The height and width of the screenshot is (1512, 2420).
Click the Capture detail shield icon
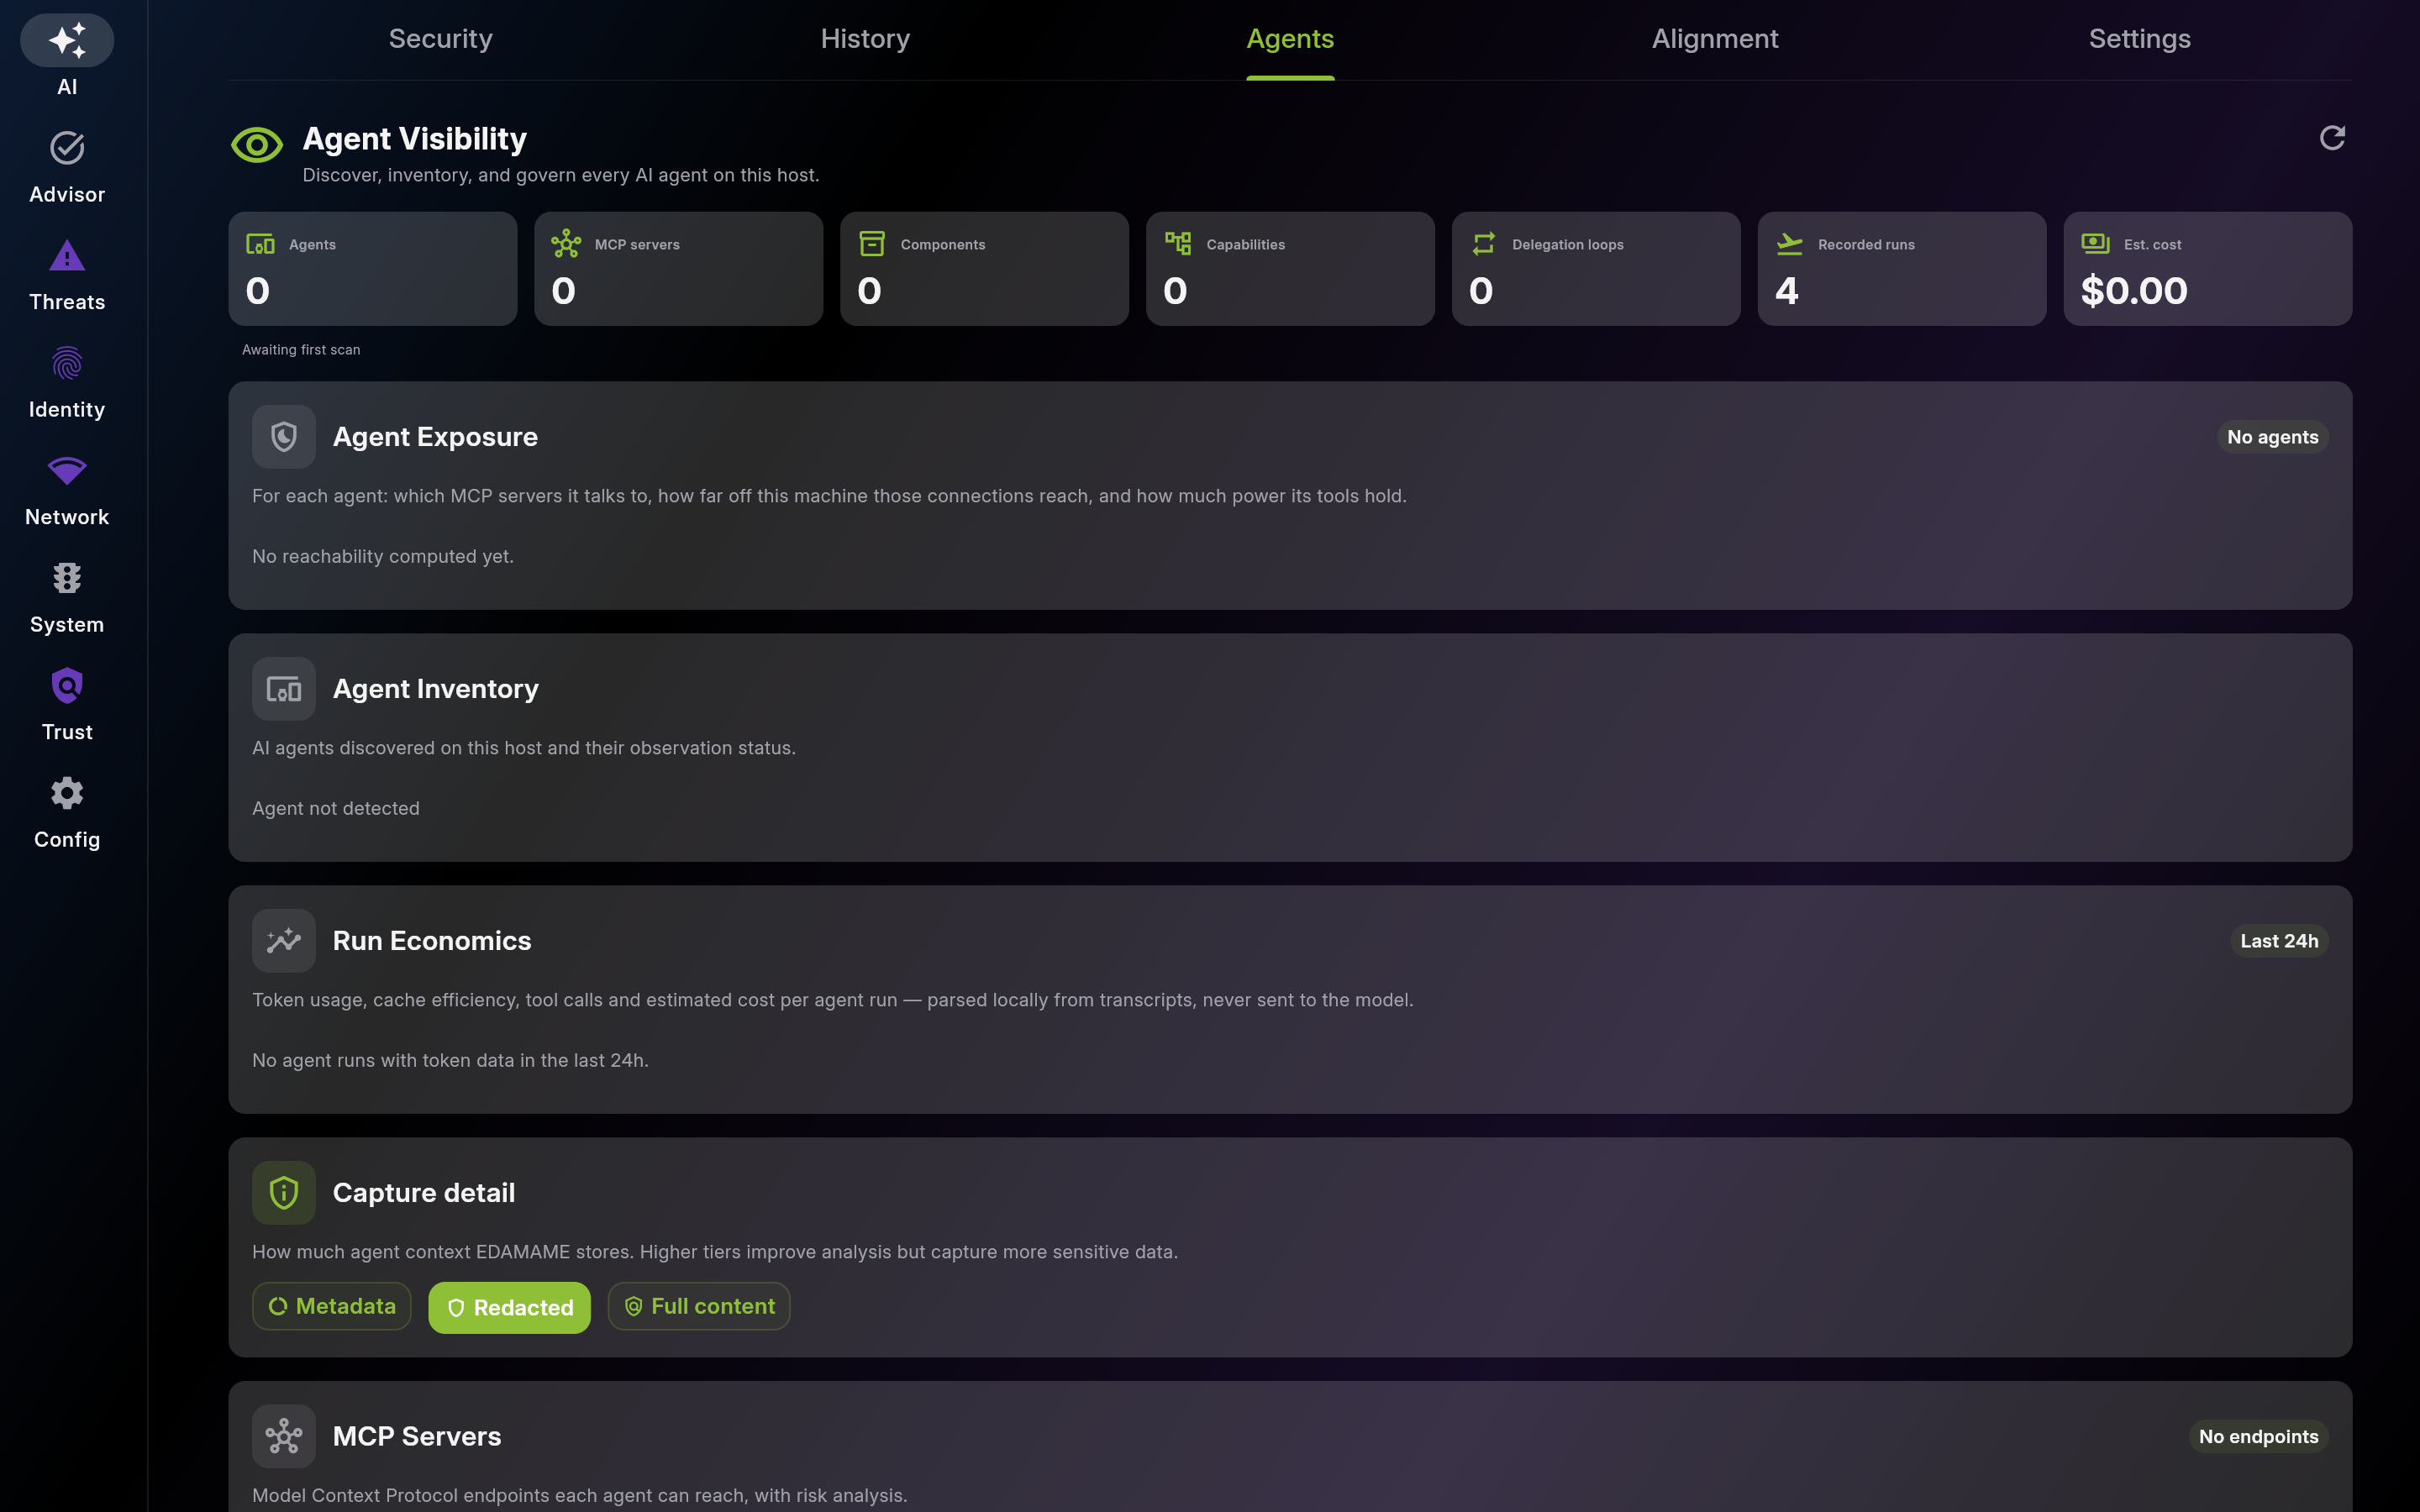click(x=284, y=1193)
